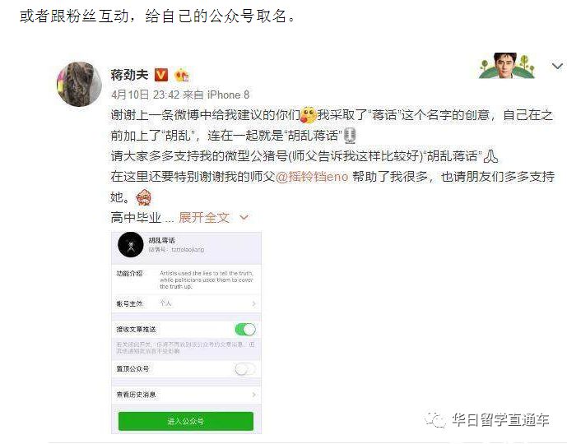567x444 pixels.
Task: Click the 胡乱蒋话 black account avatar
Action: [131, 244]
